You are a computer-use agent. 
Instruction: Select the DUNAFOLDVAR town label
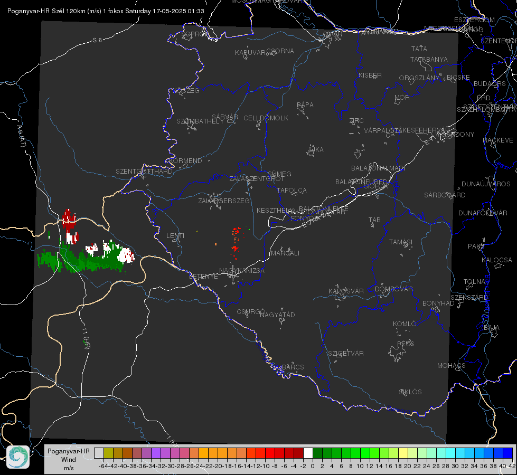483,213
